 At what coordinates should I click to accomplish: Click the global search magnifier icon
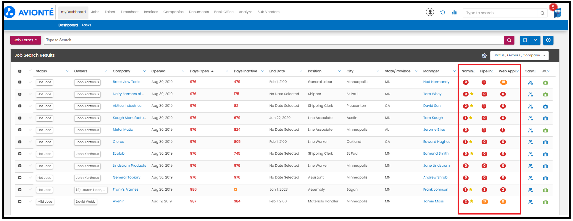[x=543, y=13]
